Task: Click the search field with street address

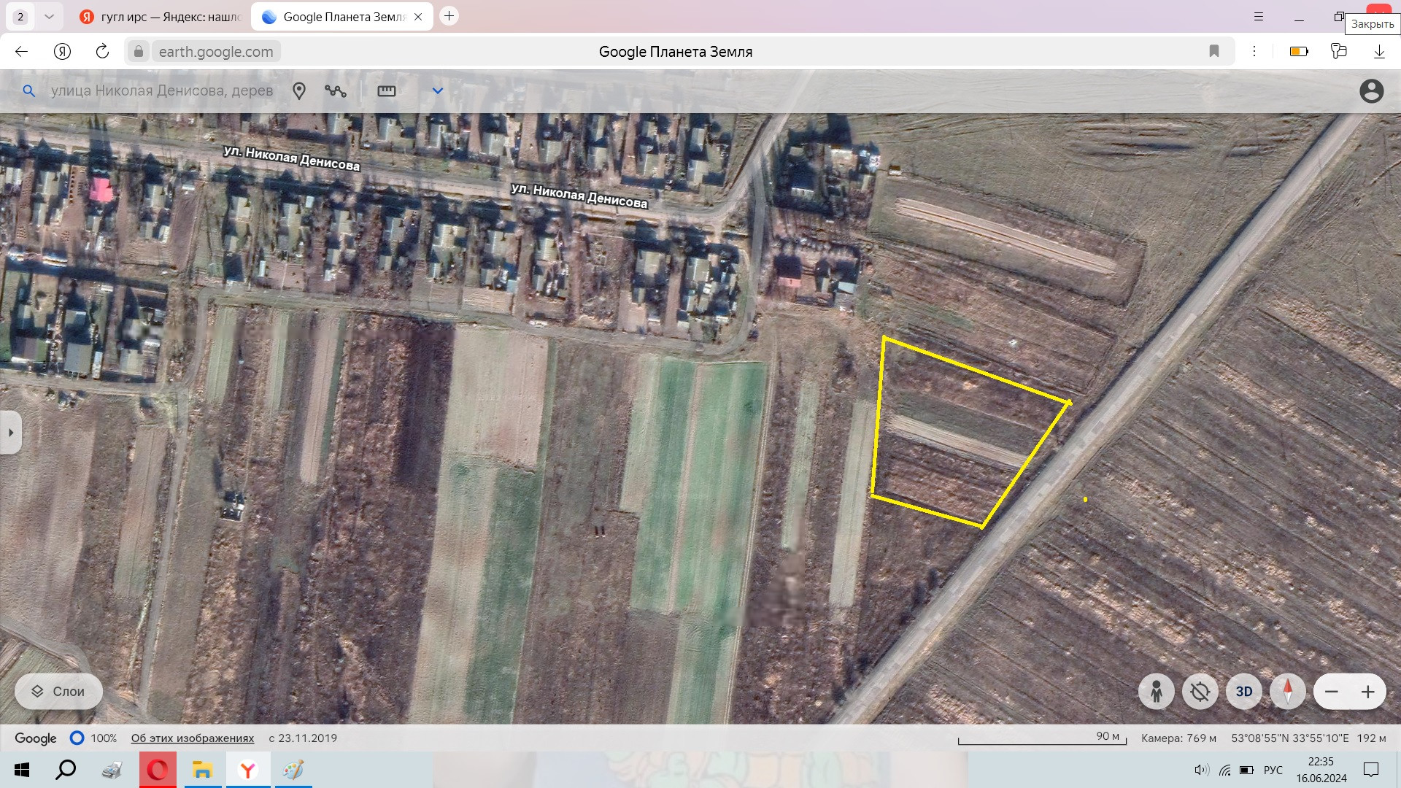Action: (x=162, y=91)
